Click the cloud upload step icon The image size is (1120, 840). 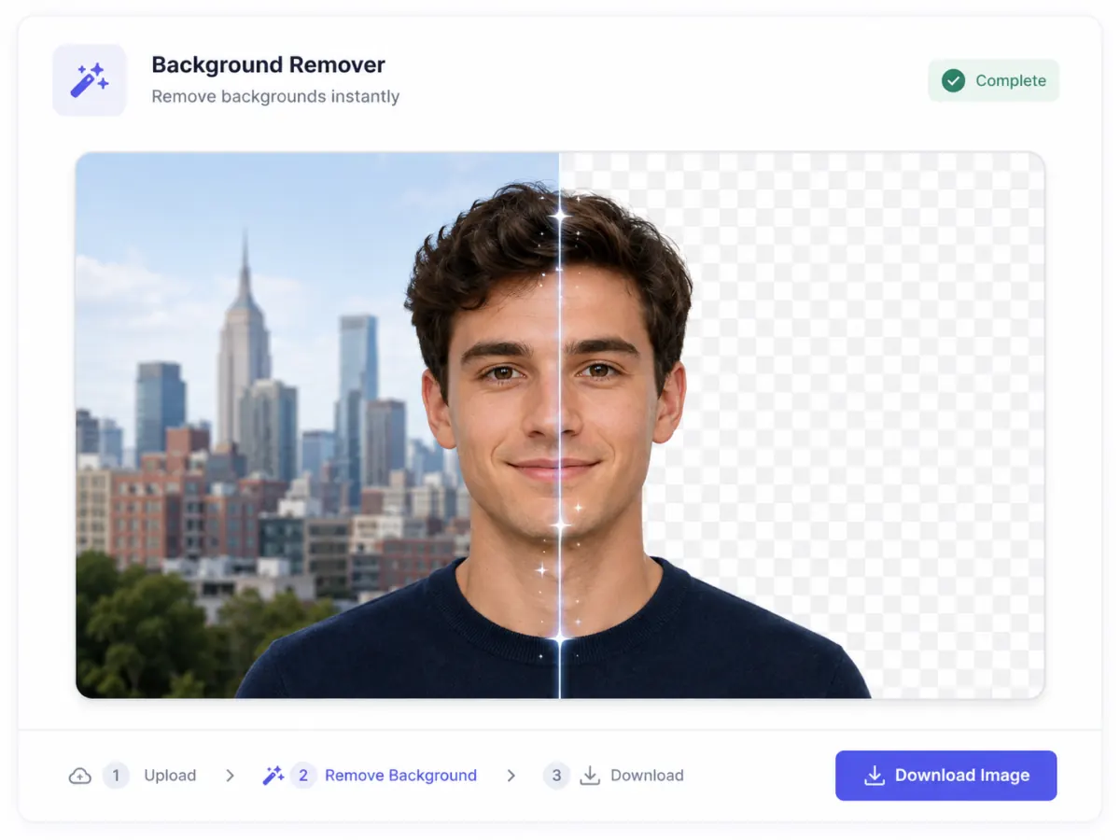tap(80, 776)
